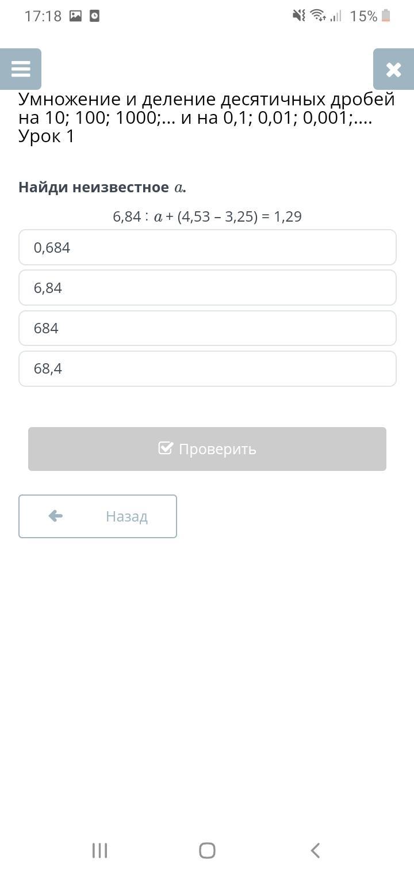Tap the lesson title heading text
The height and width of the screenshot is (875, 414).
[207, 118]
